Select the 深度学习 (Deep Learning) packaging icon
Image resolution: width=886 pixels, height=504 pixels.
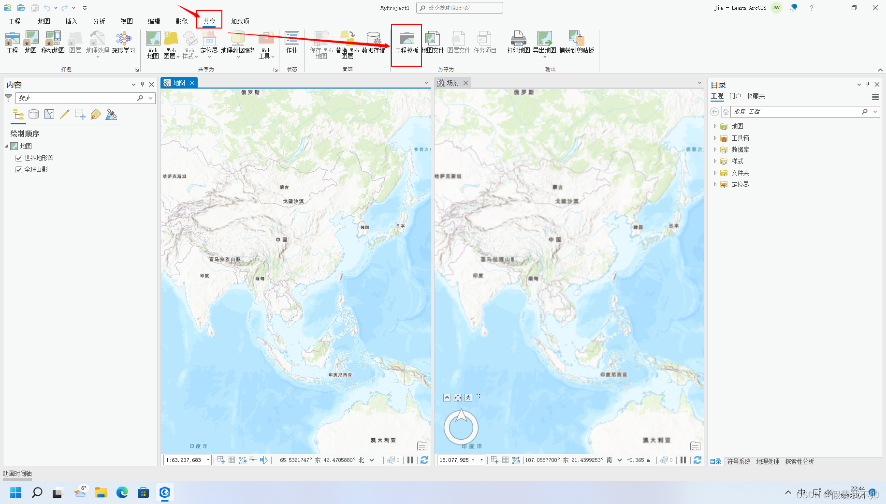[123, 44]
